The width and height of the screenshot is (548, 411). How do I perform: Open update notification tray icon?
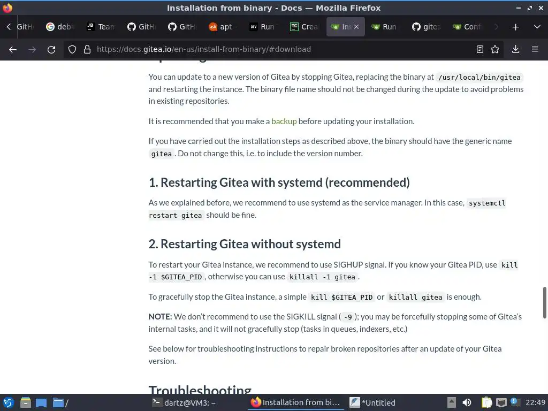(514, 401)
